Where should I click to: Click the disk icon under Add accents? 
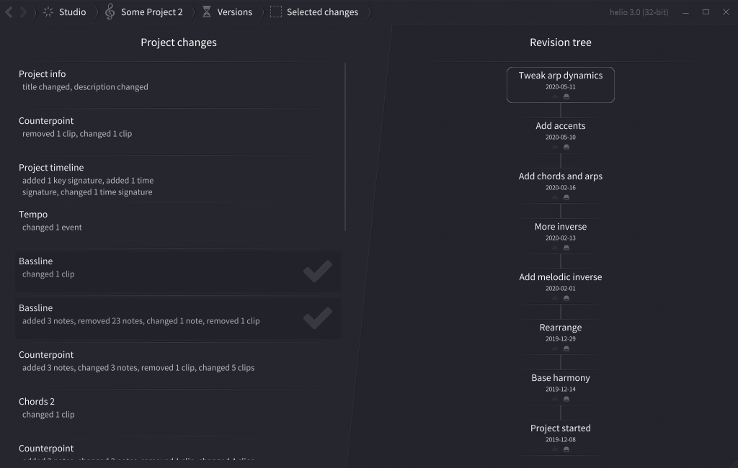(566, 147)
